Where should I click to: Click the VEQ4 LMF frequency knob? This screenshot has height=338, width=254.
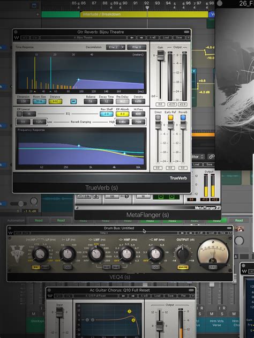pyautogui.click(x=96, y=254)
